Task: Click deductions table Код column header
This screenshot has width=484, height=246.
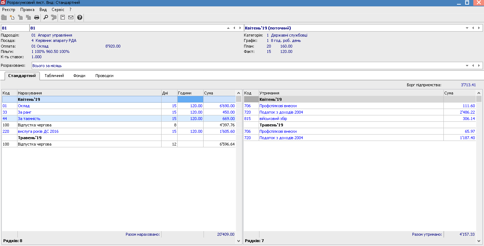Action: point(251,93)
